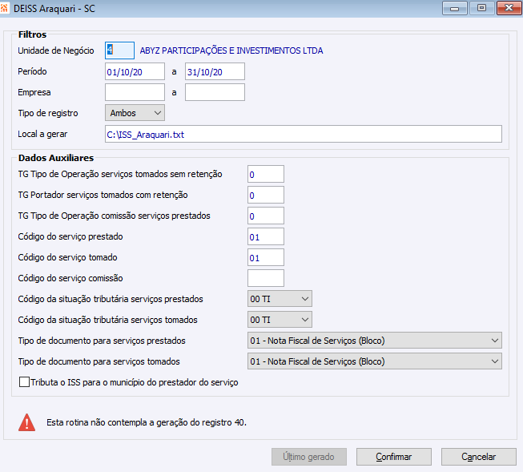Click the Código do serviço comissão field

[x=266, y=278]
